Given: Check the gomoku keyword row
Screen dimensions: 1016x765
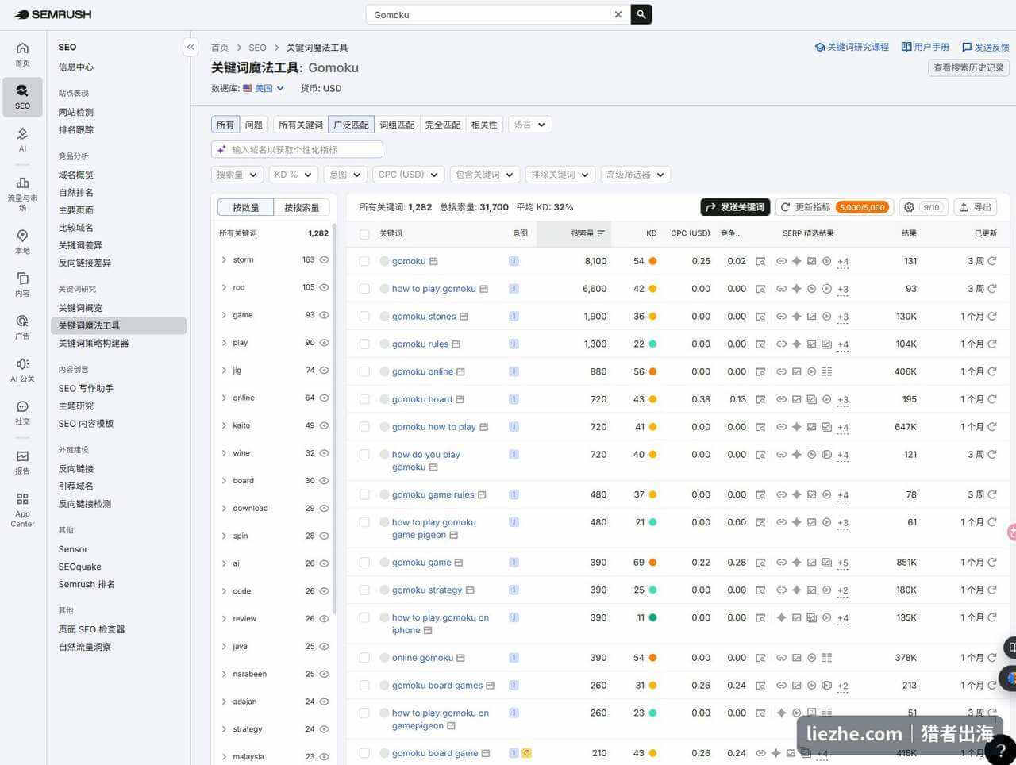Looking at the screenshot, I should point(364,261).
